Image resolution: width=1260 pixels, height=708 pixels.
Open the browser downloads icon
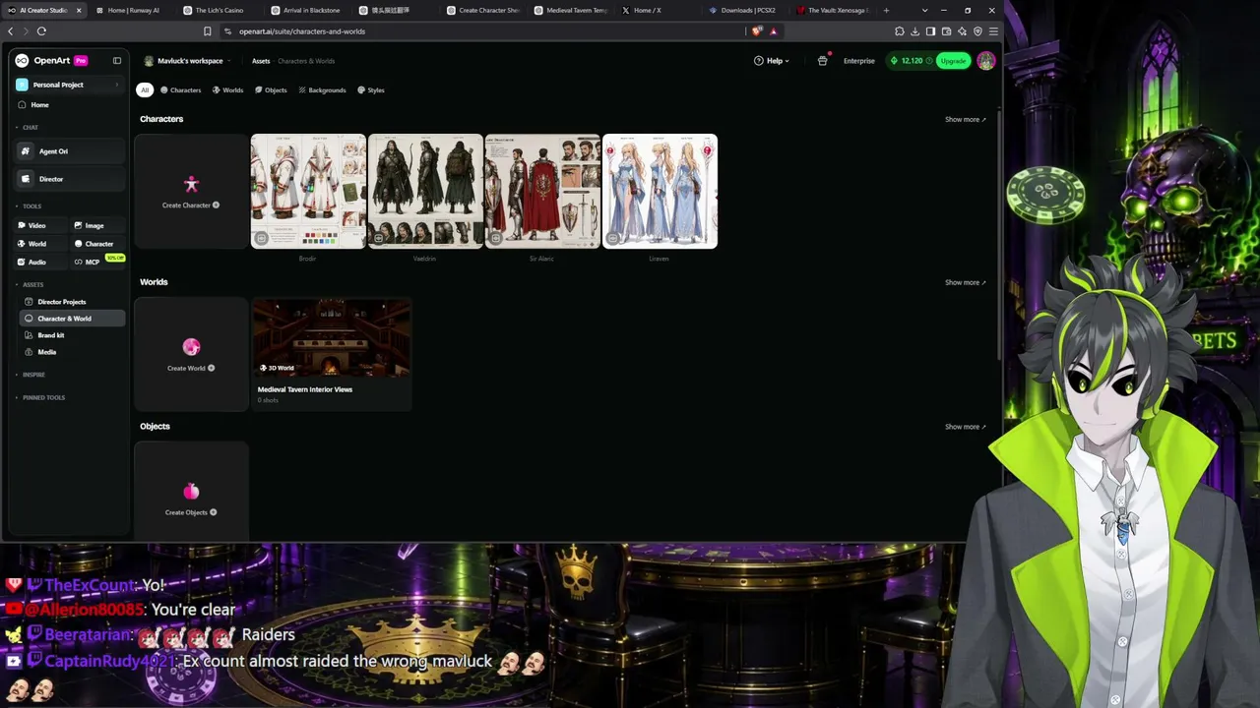[x=915, y=31]
